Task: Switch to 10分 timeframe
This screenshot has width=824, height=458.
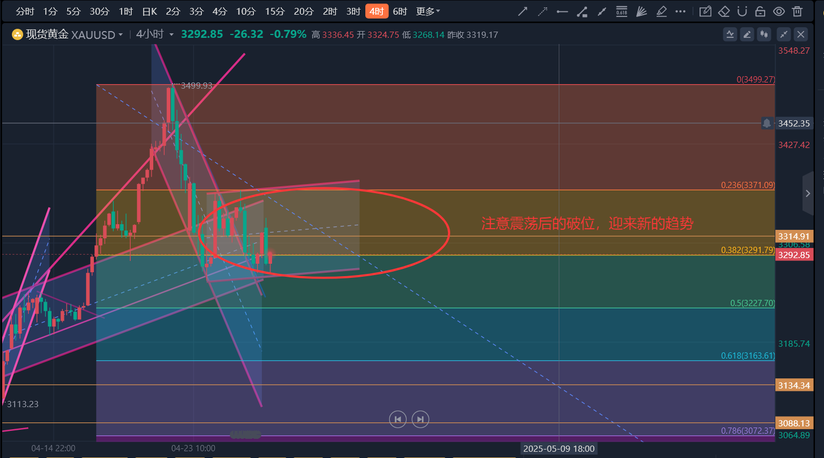Action: [245, 11]
